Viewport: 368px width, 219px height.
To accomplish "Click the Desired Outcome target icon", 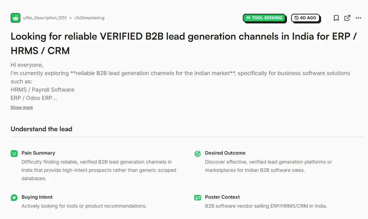I will (198, 154).
